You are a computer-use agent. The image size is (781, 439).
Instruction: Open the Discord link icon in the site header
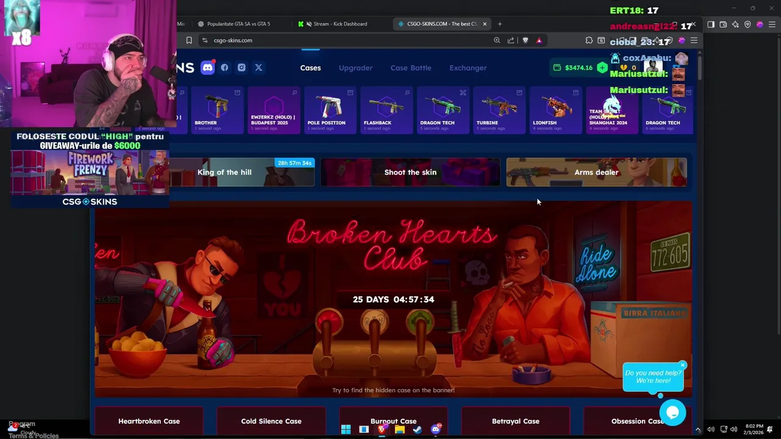pos(207,68)
